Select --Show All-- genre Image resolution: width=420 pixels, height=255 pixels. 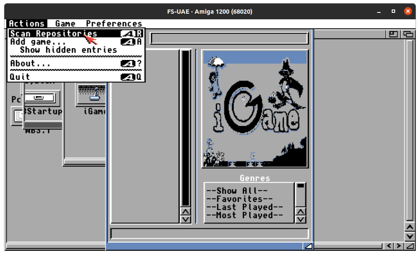pyautogui.click(x=237, y=191)
